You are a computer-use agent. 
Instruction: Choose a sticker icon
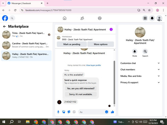point(69,112)
